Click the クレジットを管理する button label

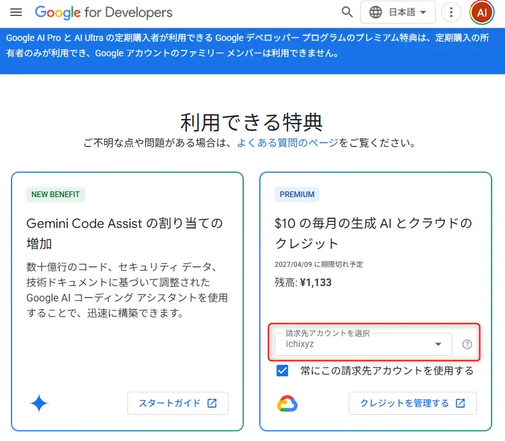[x=405, y=403]
